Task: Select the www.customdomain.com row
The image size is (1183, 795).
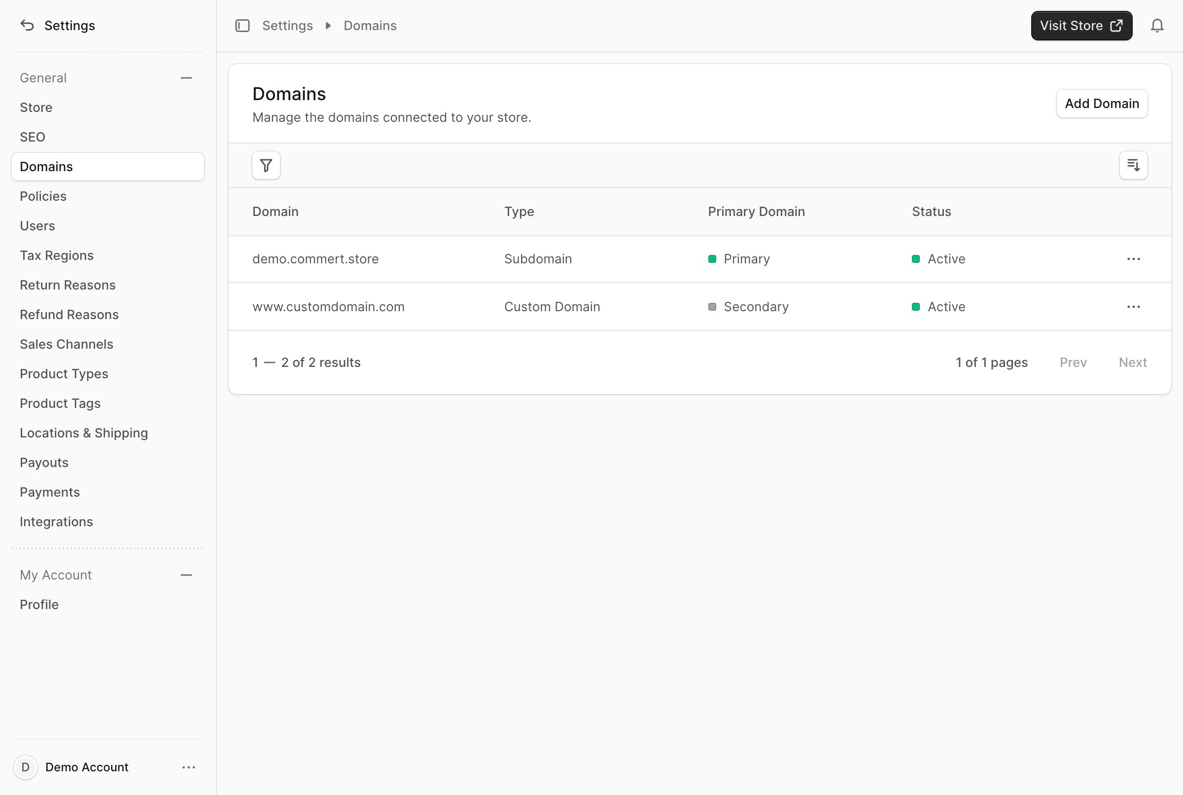Action: tap(699, 307)
